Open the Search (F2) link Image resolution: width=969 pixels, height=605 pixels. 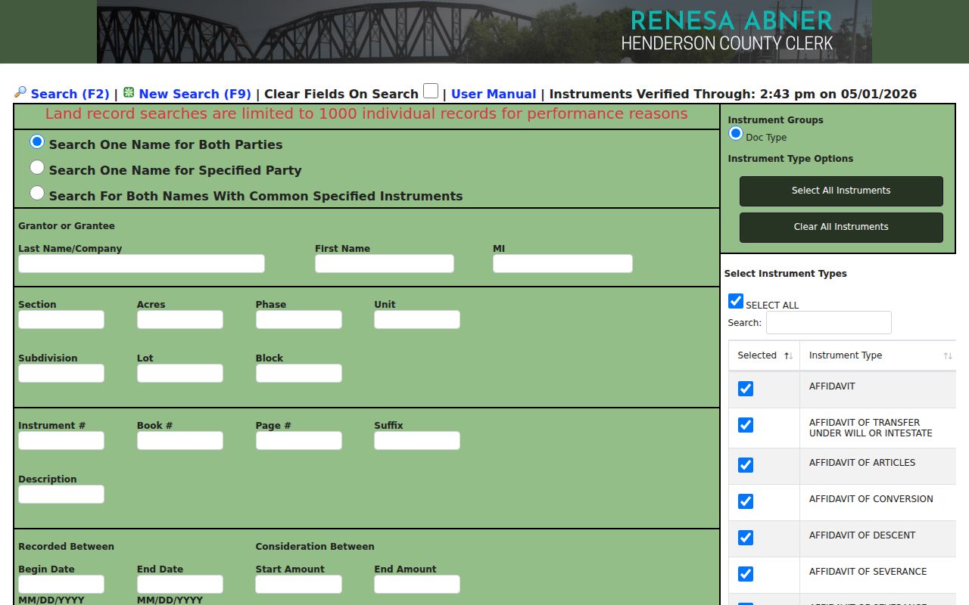coord(70,94)
